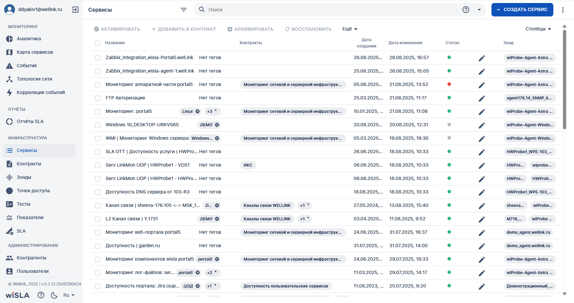Sort by Дата изменения column header
The image size is (574, 303).
[405, 43]
